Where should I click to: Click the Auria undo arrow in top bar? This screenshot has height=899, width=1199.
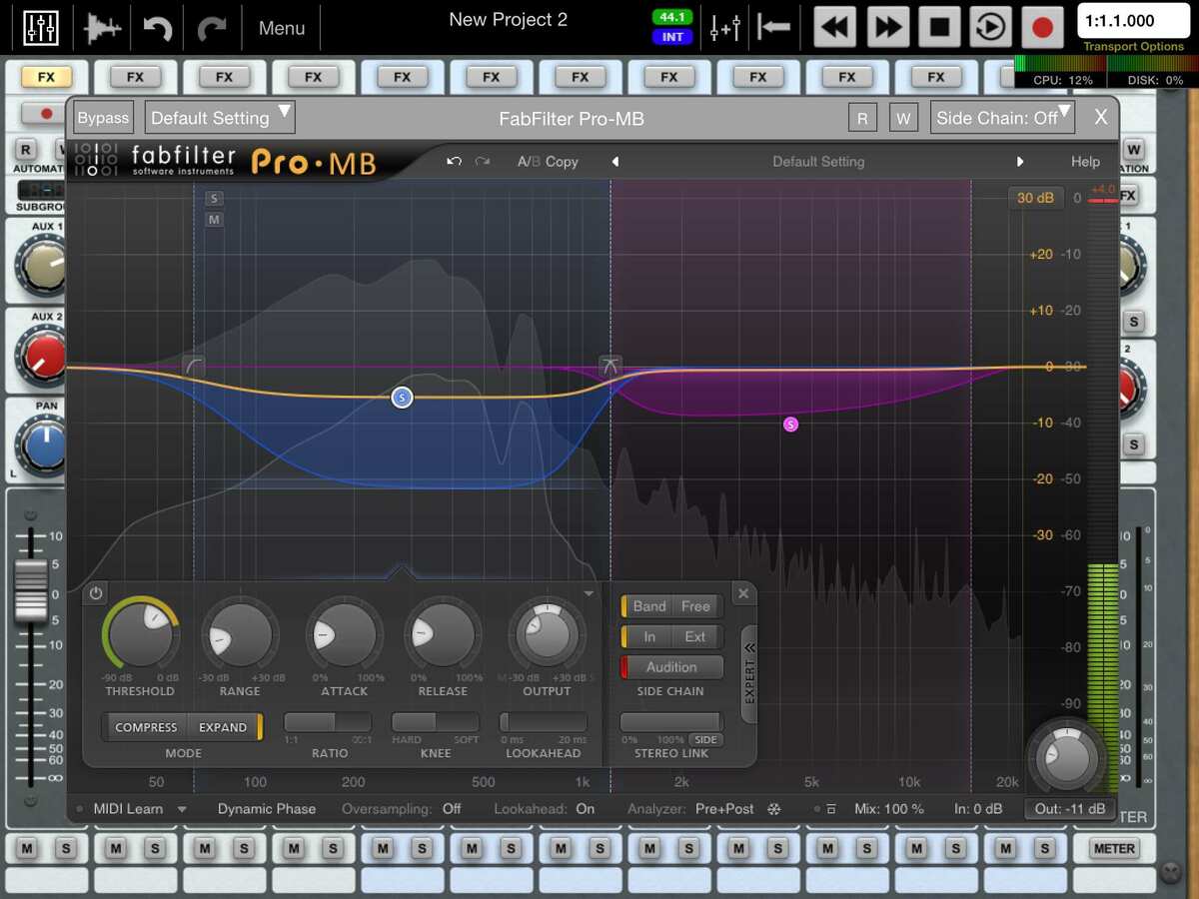pos(158,28)
